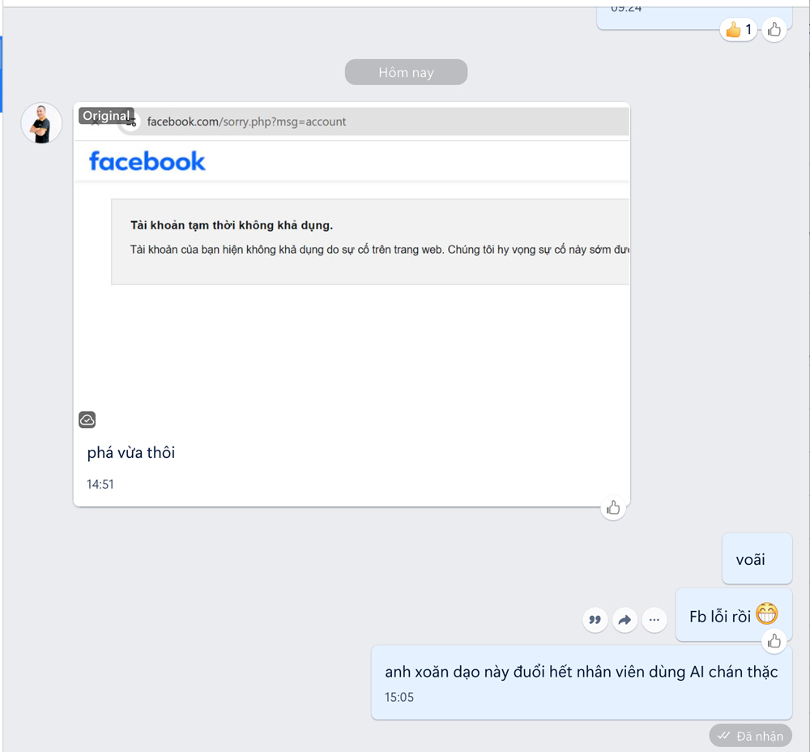The width and height of the screenshot is (810, 752).
Task: Select the 'voãi' message bubble
Action: coord(757,558)
